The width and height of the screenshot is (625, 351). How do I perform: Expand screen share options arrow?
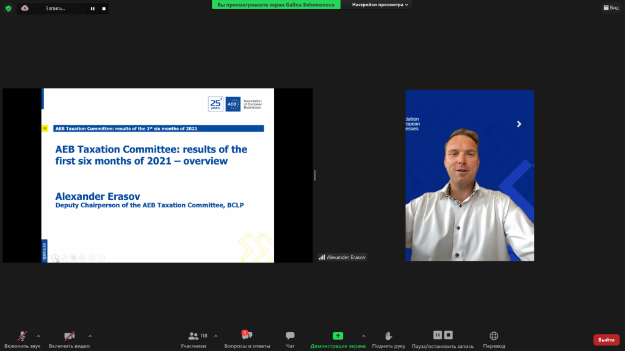tap(364, 336)
